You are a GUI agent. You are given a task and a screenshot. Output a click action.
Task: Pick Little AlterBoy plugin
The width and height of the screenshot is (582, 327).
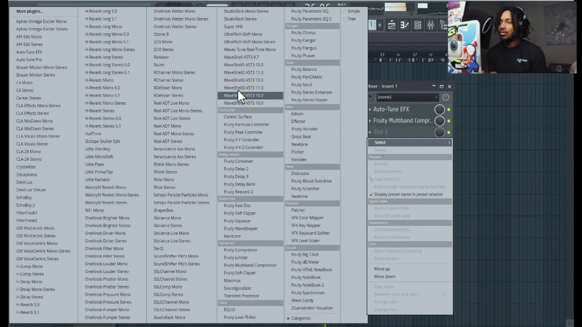click(97, 149)
